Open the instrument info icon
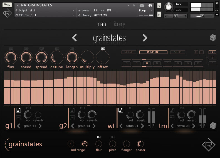 (150, 5)
